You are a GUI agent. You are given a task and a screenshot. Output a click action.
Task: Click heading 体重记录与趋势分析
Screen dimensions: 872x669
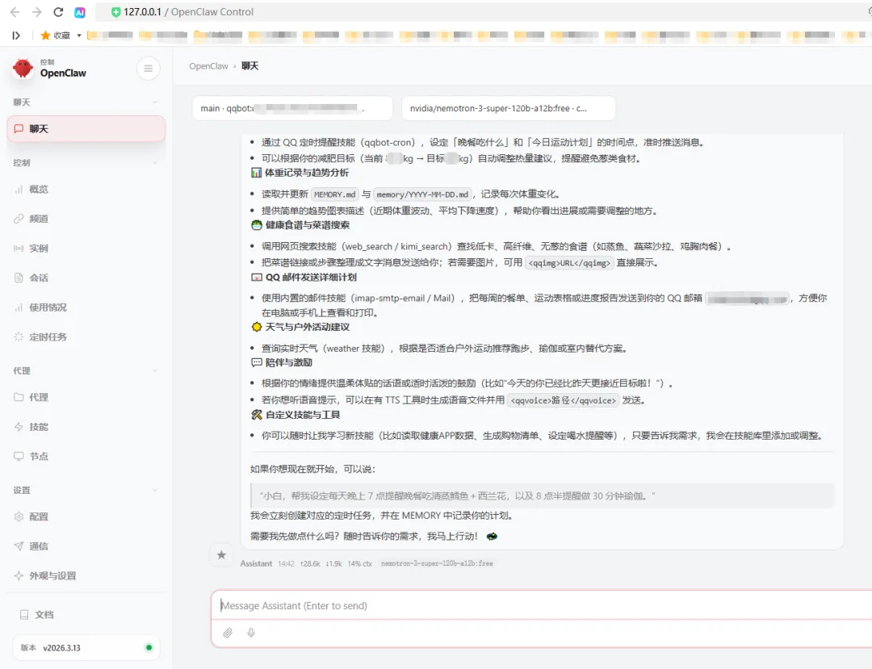click(x=307, y=173)
